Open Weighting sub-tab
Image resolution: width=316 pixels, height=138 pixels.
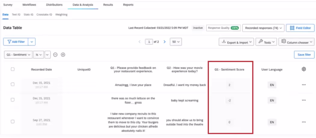click(61, 15)
